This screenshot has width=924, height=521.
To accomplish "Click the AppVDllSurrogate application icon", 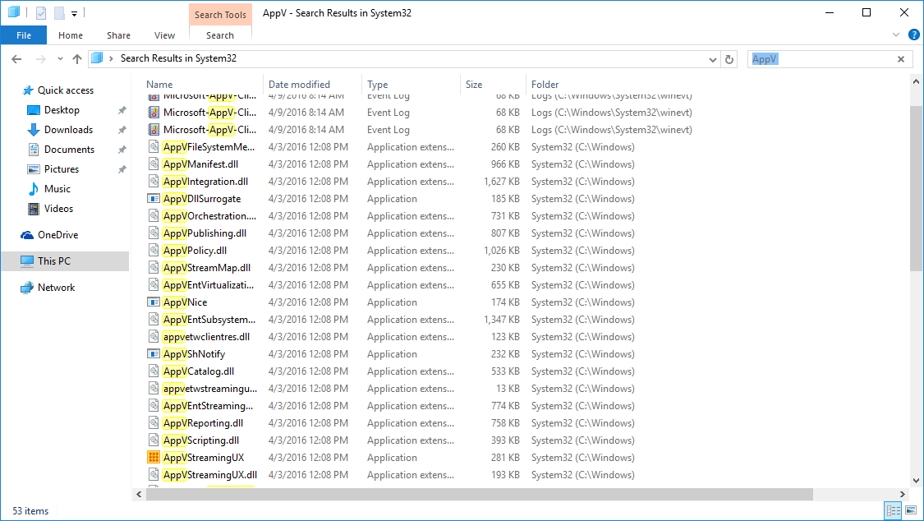I will tap(154, 199).
